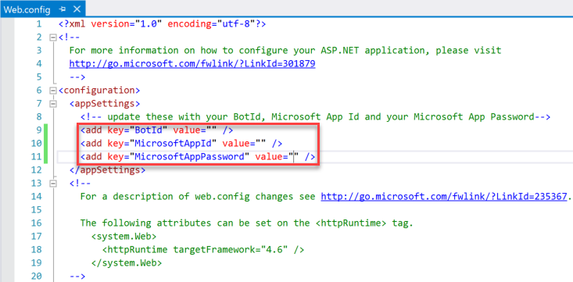Click "The following attributes can be set" comment
Screen dimensions: 573x282
[247, 223]
